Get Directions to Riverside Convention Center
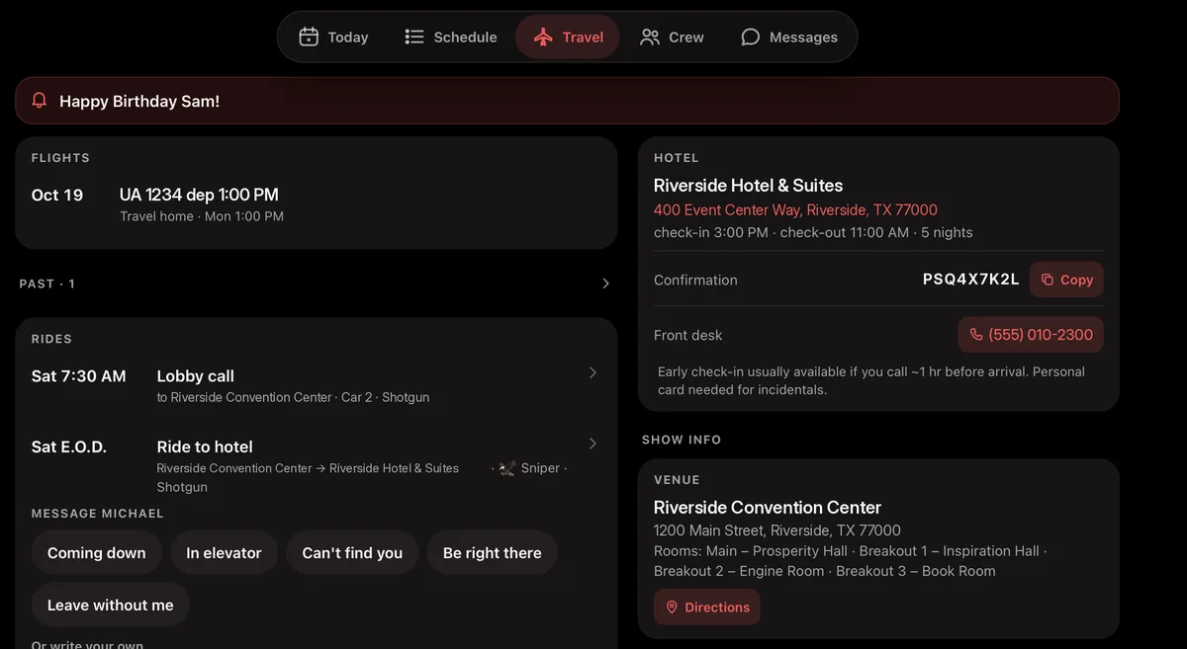 (x=706, y=608)
